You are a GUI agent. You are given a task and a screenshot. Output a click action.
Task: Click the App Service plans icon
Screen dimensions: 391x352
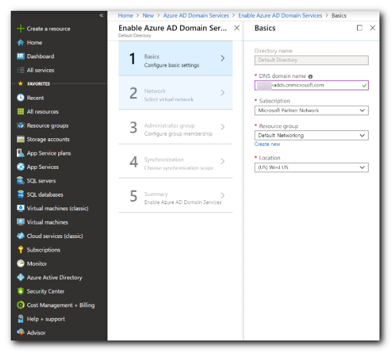coord(20,153)
